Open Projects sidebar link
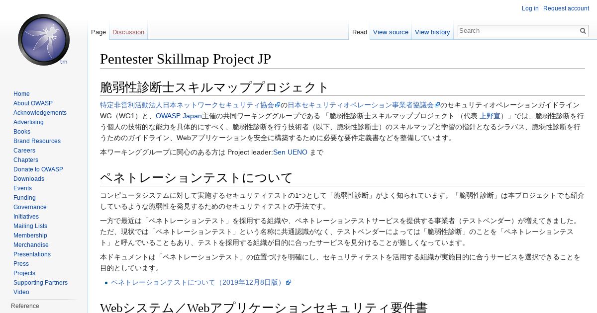Viewport: 597px width, 313px height. pos(24,273)
